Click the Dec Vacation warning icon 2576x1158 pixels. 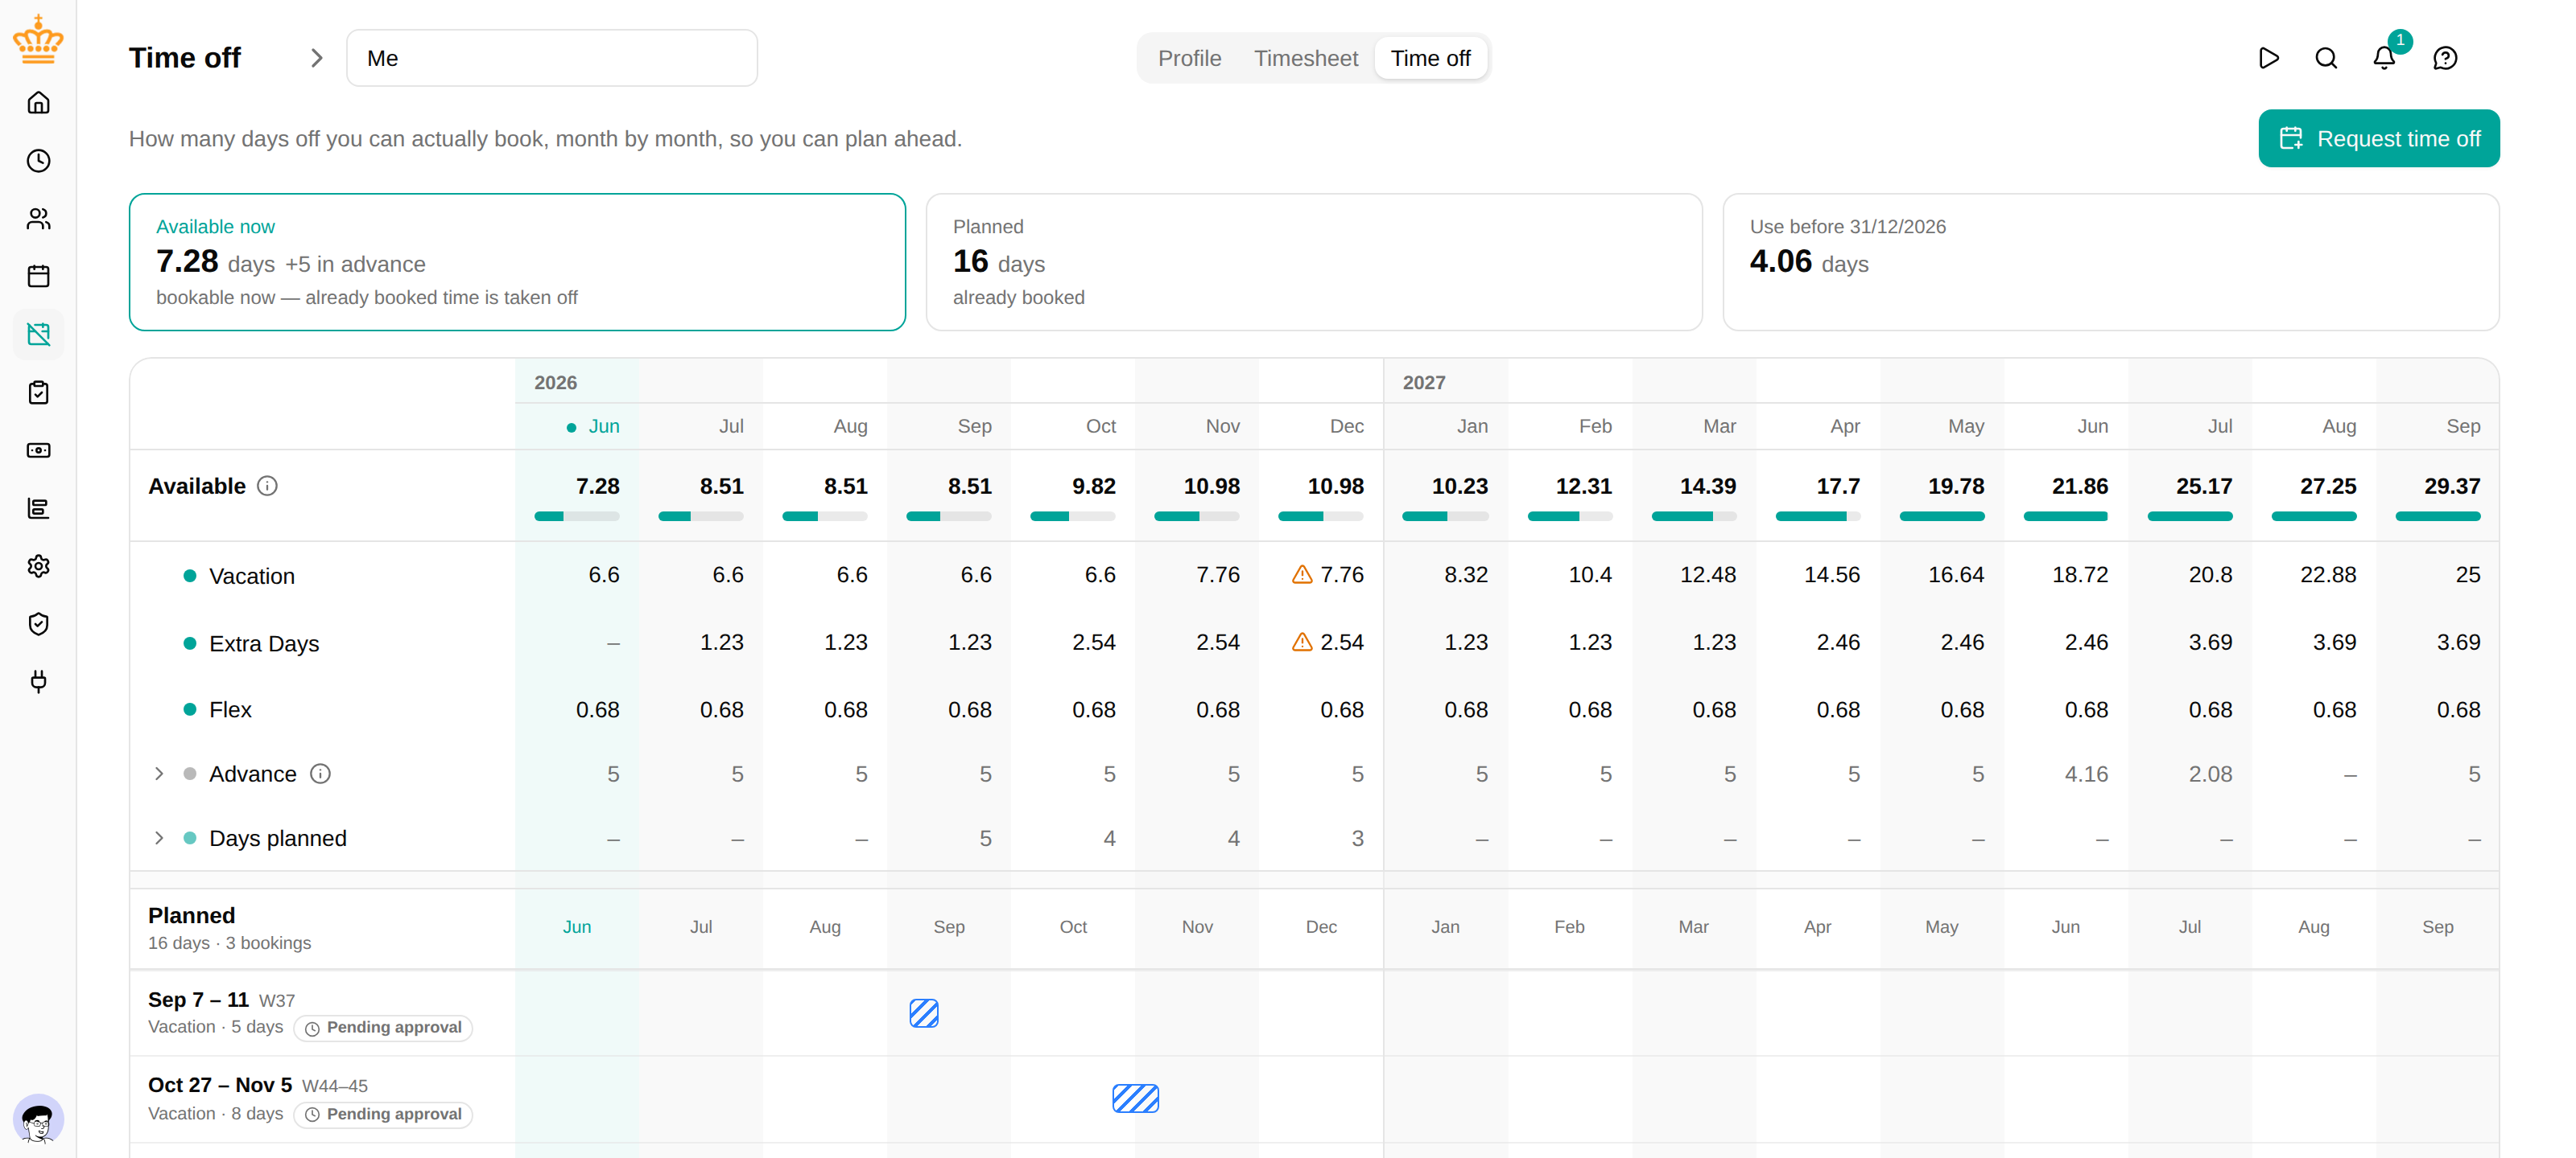(1302, 574)
